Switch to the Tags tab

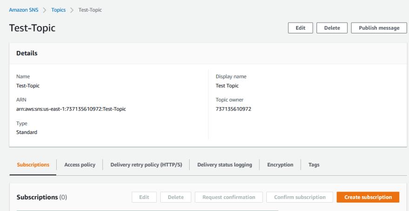tap(314, 165)
